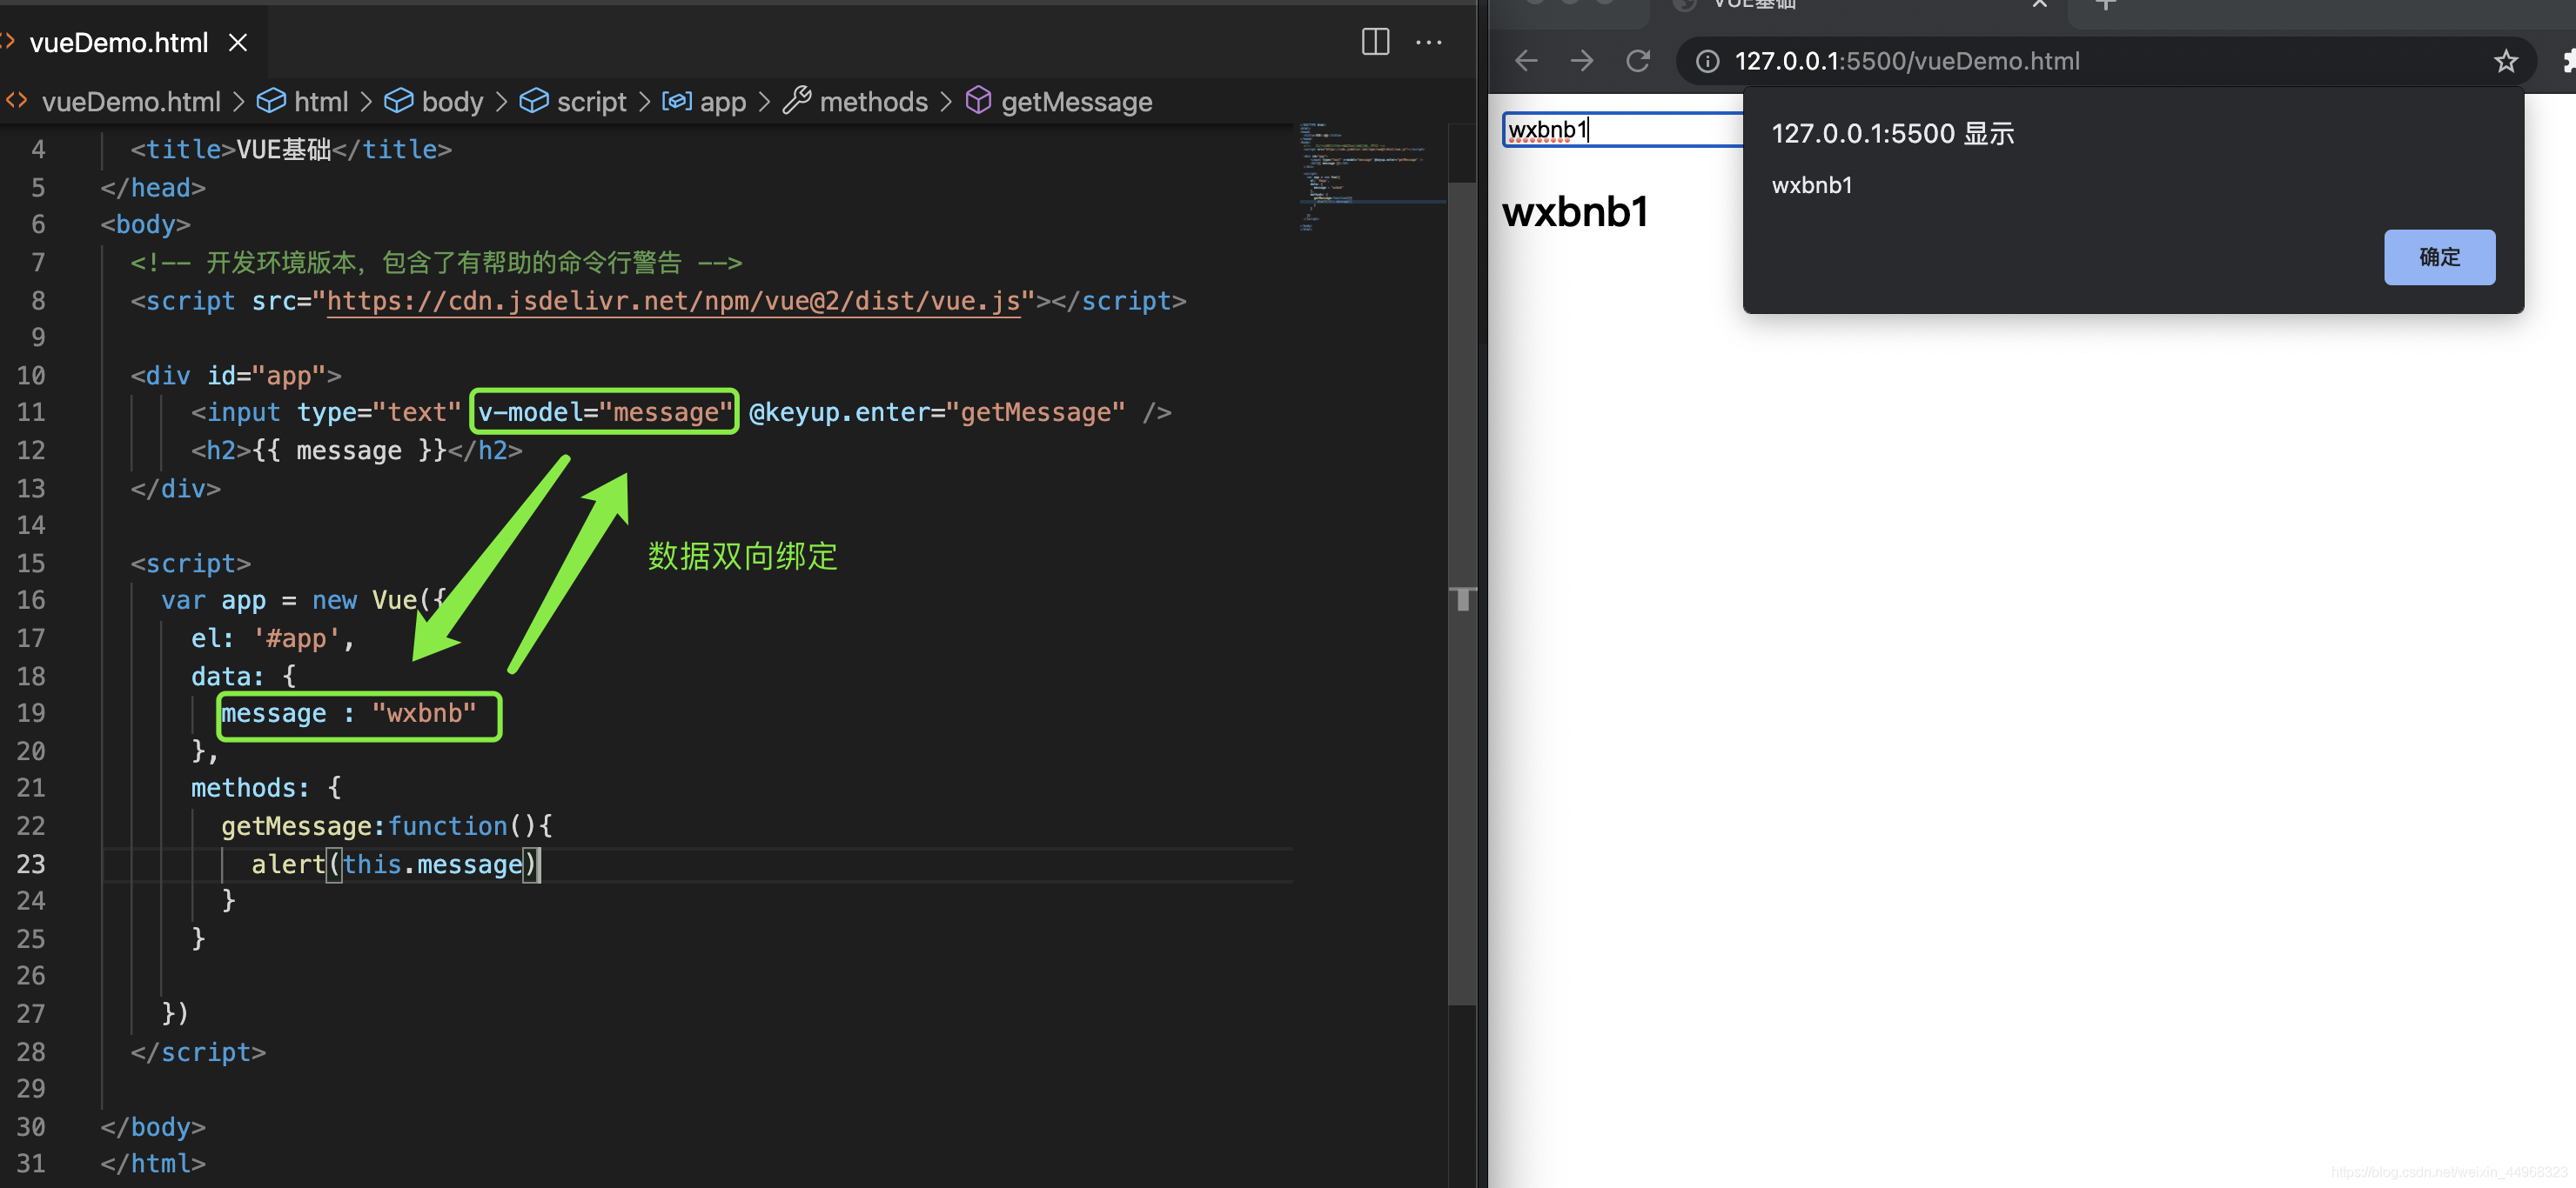Screen dimensions: 2576x1188
Task: Click the Chinese HTML comment on line 7
Action: pyautogui.click(x=436, y=262)
